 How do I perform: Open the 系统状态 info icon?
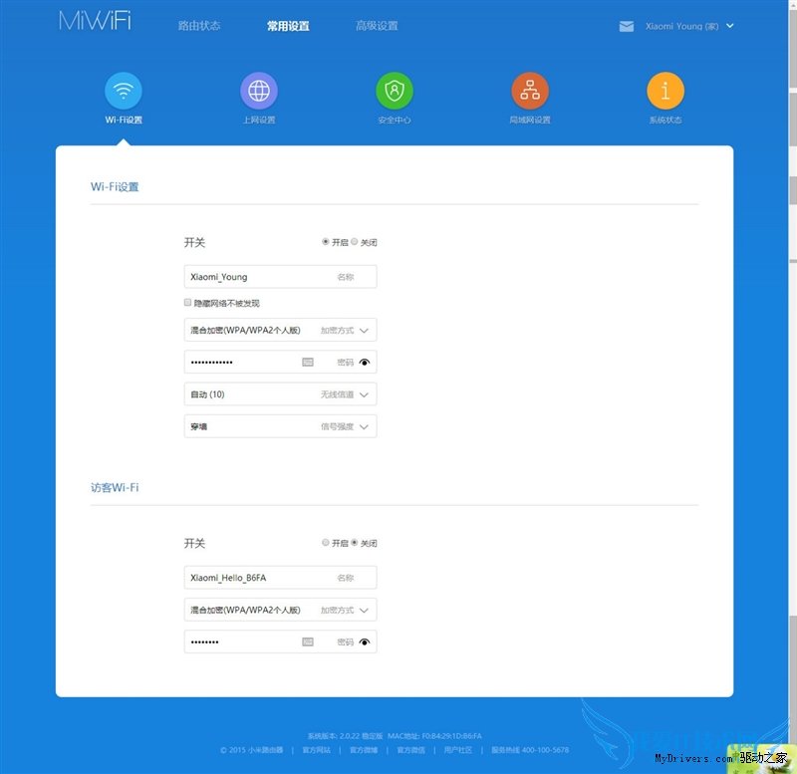tap(665, 91)
